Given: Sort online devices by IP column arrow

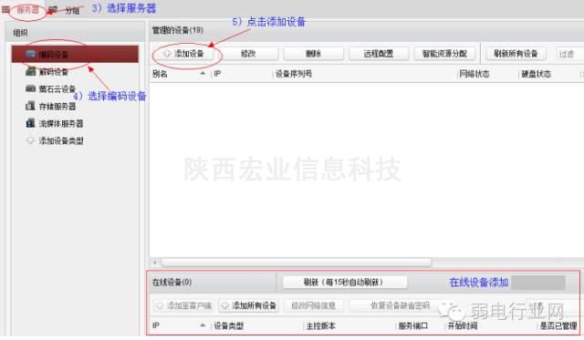Looking at the screenshot, I should click(203, 325).
